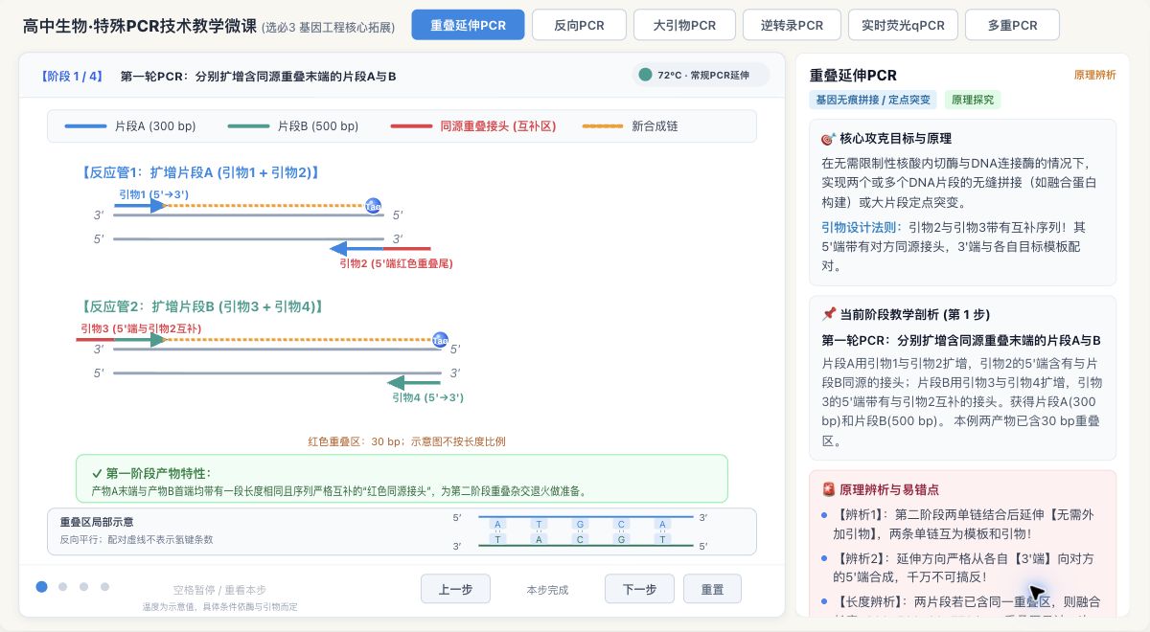This screenshot has width=1150, height=632.
Task: Click the pushpin icon beside 当前阶段教学剖析
Action: tap(829, 314)
